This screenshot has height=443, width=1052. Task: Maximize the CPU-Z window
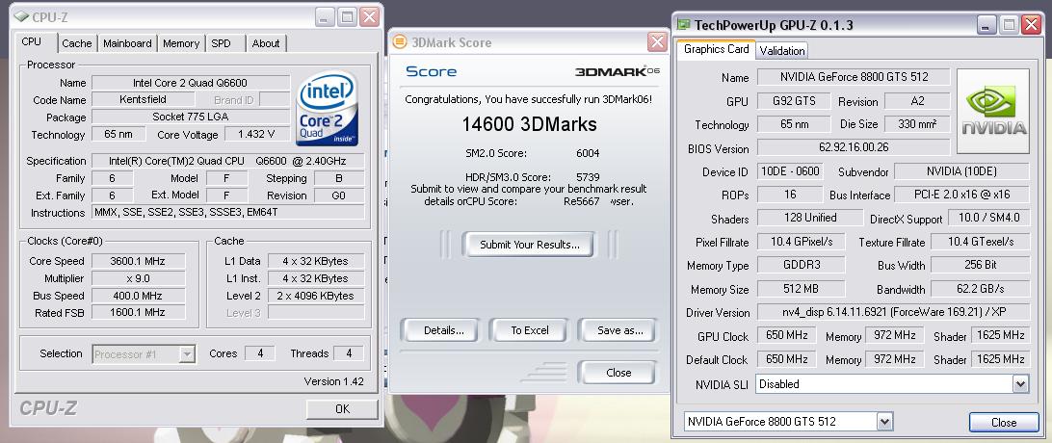click(x=347, y=16)
